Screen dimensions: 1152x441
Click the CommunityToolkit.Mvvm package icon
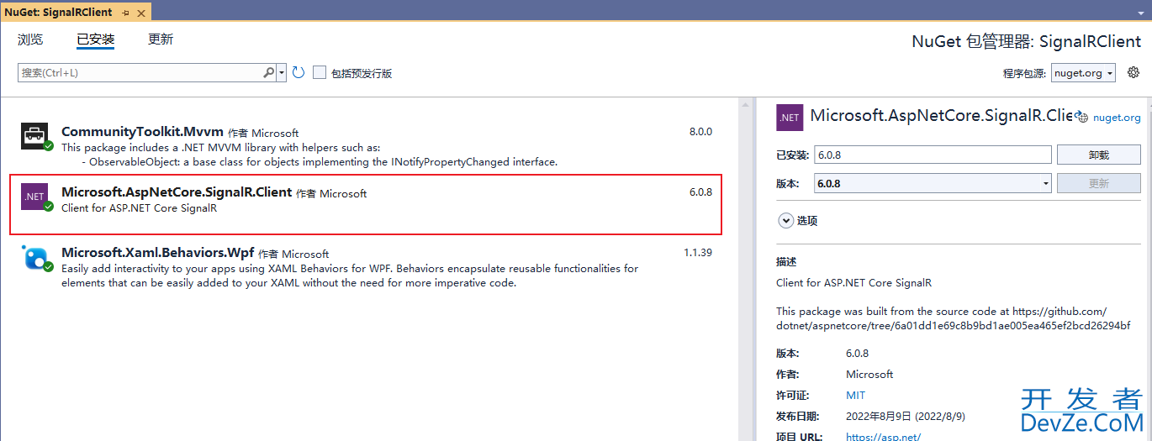tap(35, 136)
